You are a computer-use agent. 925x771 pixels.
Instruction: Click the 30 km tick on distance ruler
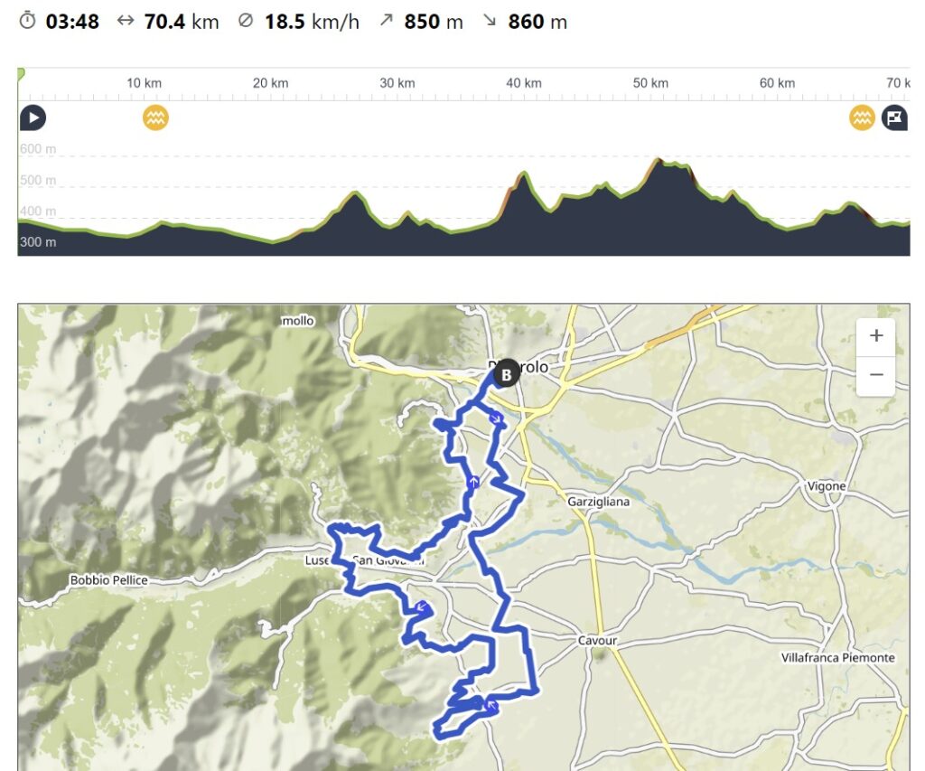(x=397, y=83)
